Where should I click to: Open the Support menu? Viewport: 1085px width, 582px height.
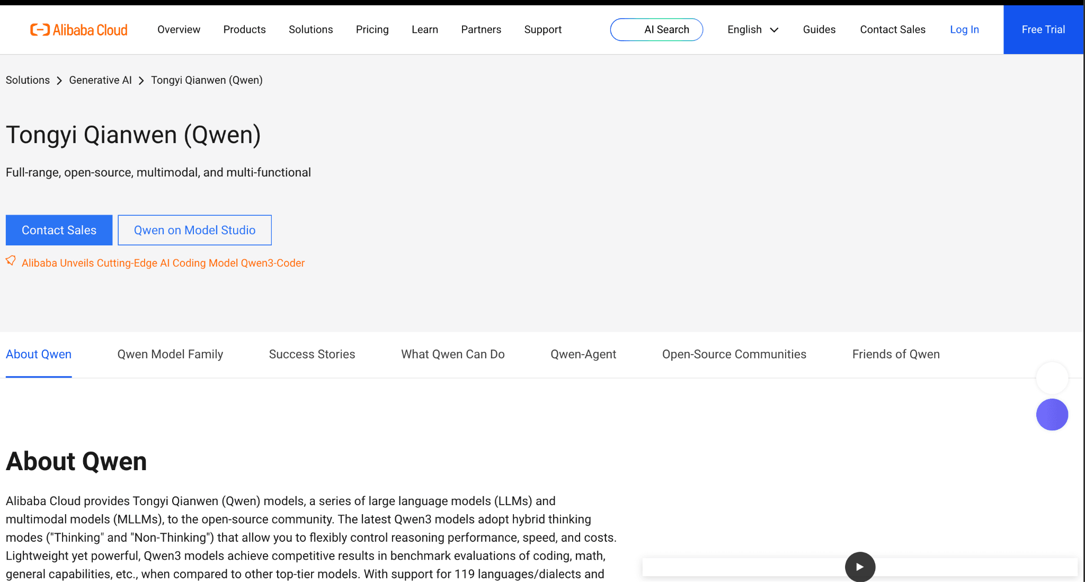pyautogui.click(x=542, y=30)
